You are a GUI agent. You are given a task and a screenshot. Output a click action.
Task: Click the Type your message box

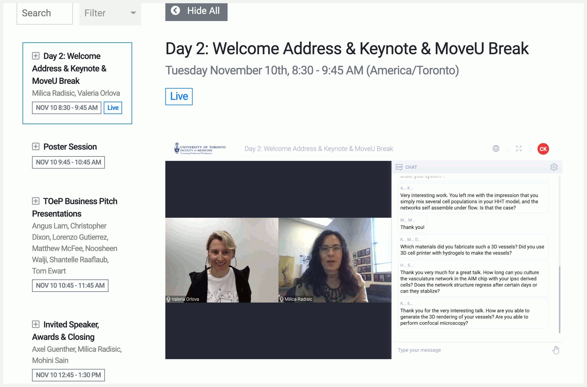click(471, 350)
